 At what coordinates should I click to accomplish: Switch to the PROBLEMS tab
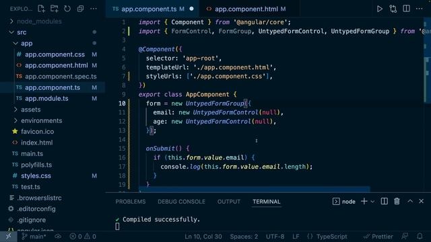[131, 202]
